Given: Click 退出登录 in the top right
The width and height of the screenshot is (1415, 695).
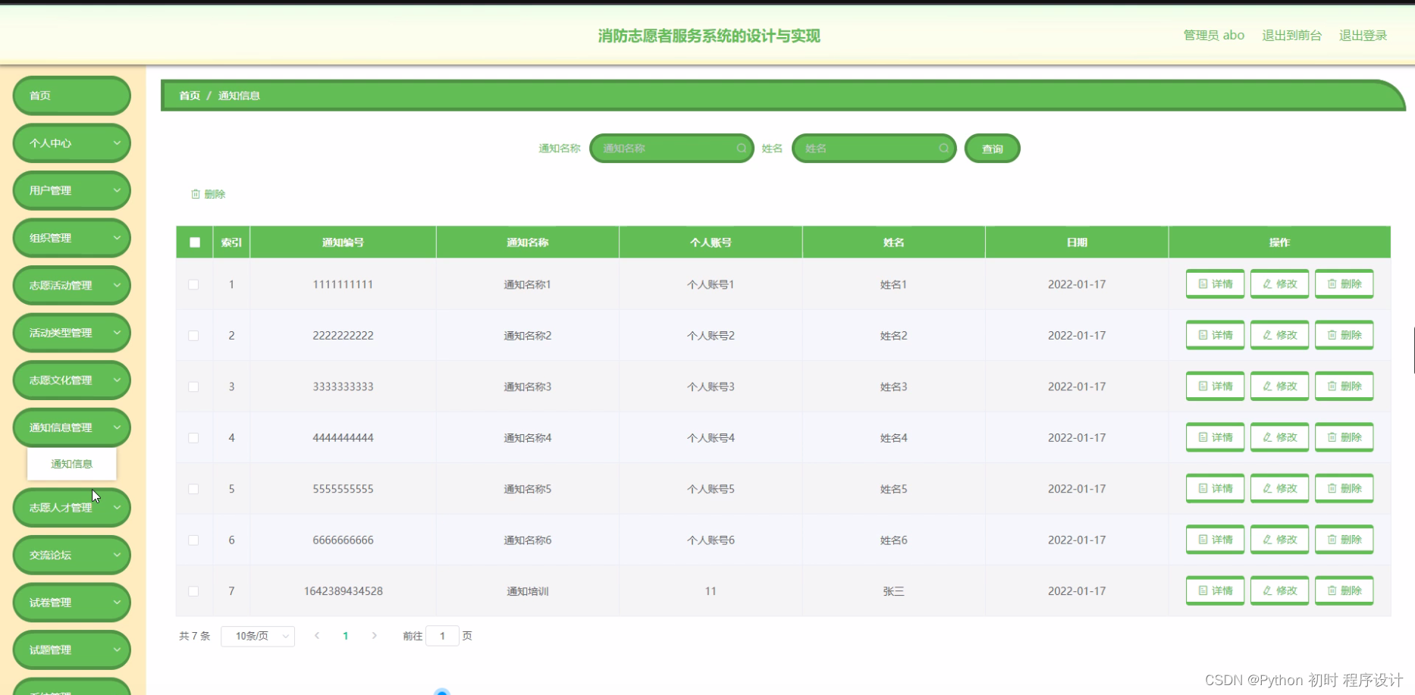Looking at the screenshot, I should 1363,35.
